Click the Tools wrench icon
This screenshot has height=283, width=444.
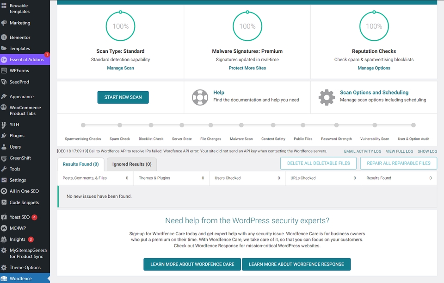[4, 169]
